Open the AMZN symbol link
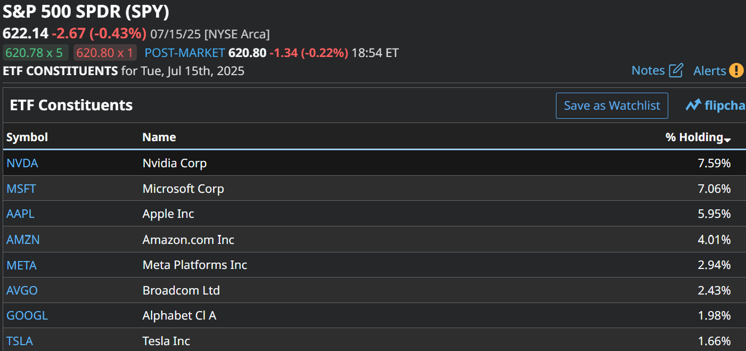Screen dimensions: 746x351 pos(23,240)
